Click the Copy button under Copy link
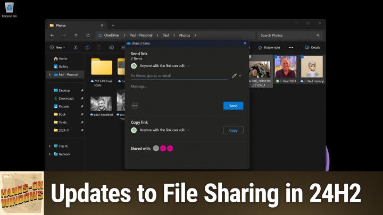 pyautogui.click(x=234, y=130)
